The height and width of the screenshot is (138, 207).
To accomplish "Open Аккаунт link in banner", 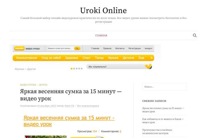I will point(148,48).
